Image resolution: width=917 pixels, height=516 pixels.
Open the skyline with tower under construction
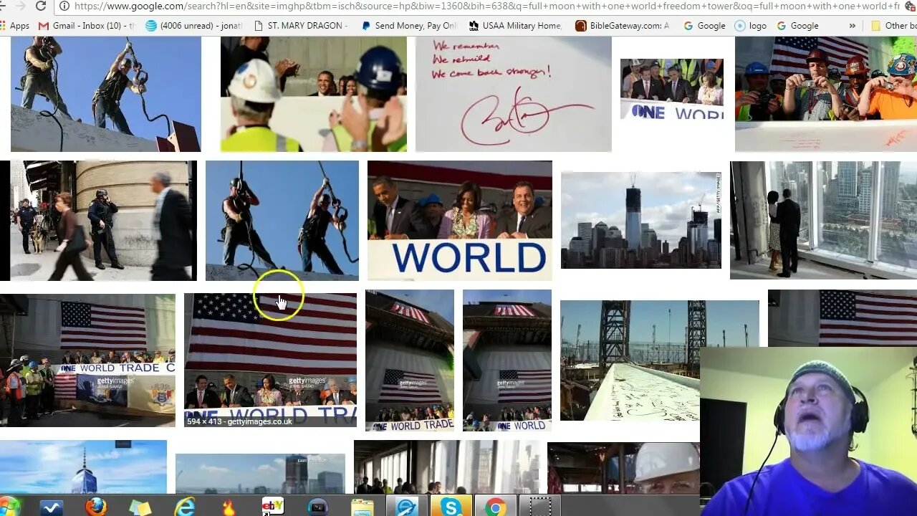640,220
